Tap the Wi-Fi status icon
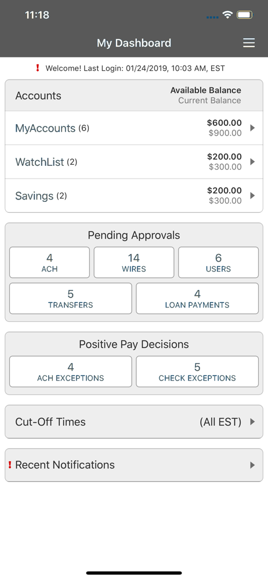This screenshot has width=268, height=580. [x=227, y=15]
